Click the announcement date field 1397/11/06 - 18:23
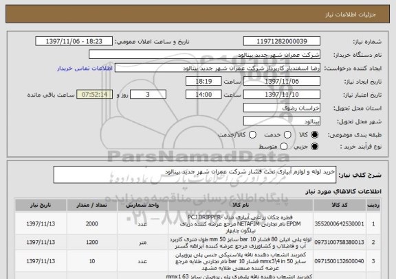This screenshot has height=279, width=396. 74,41
